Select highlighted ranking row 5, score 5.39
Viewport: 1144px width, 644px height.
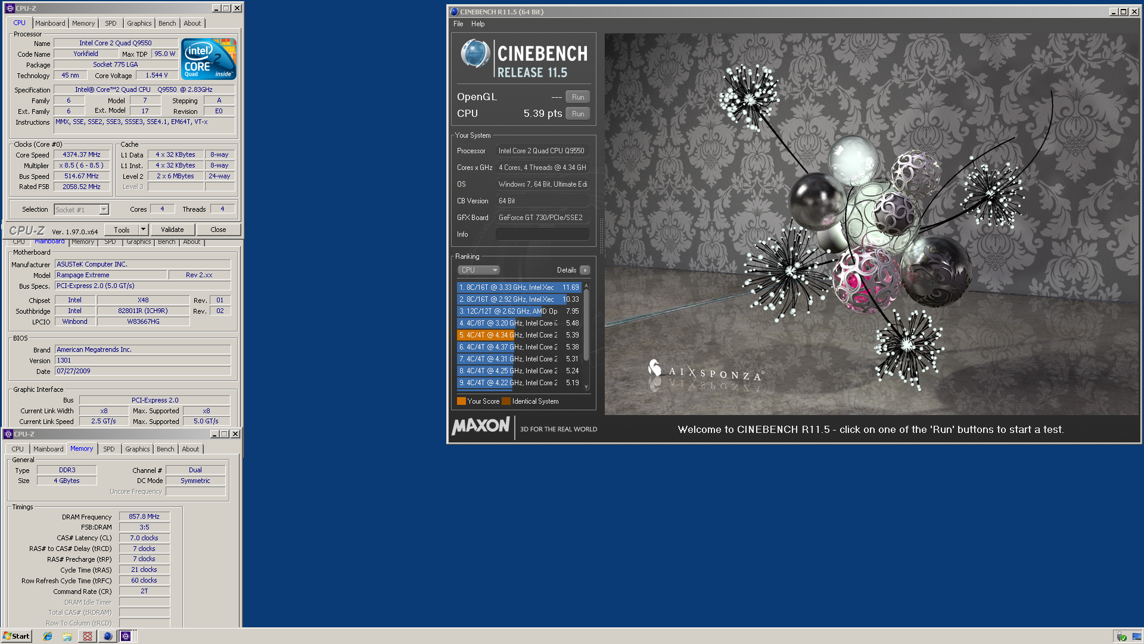(x=518, y=335)
